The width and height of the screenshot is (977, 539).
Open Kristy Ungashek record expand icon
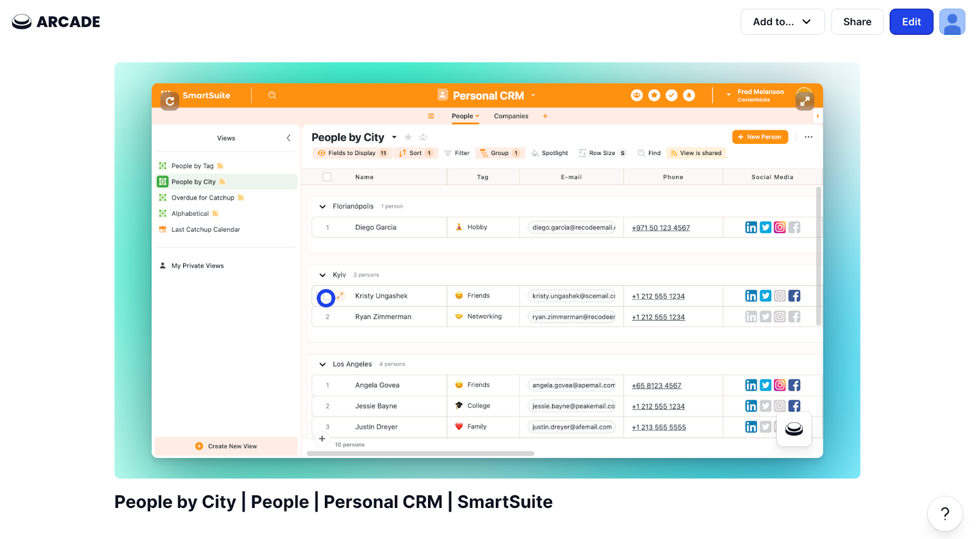(x=341, y=296)
